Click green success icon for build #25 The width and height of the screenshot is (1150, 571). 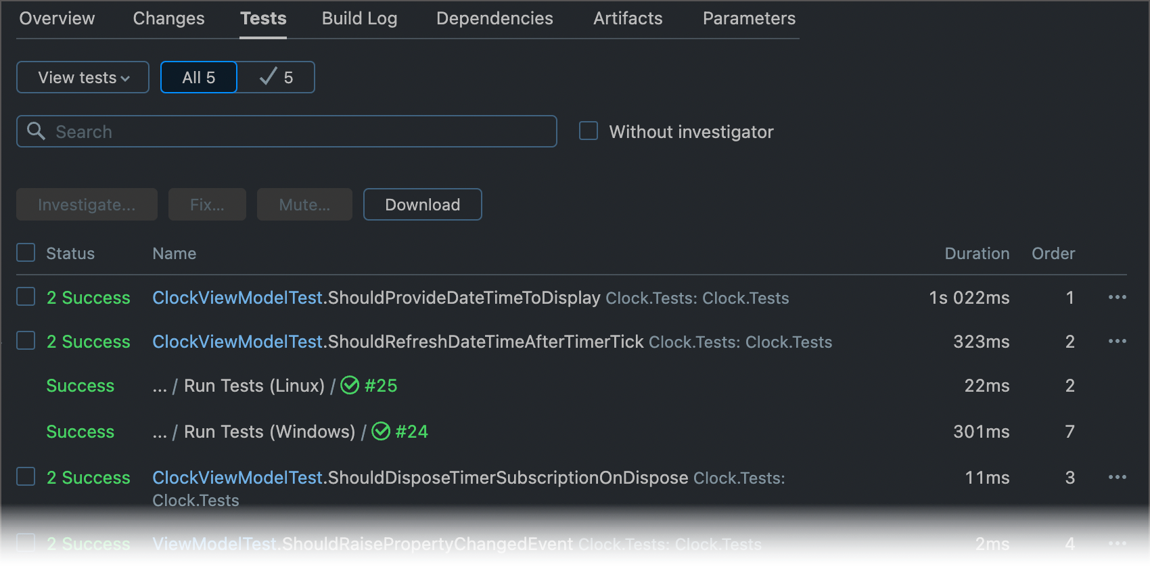click(x=350, y=386)
